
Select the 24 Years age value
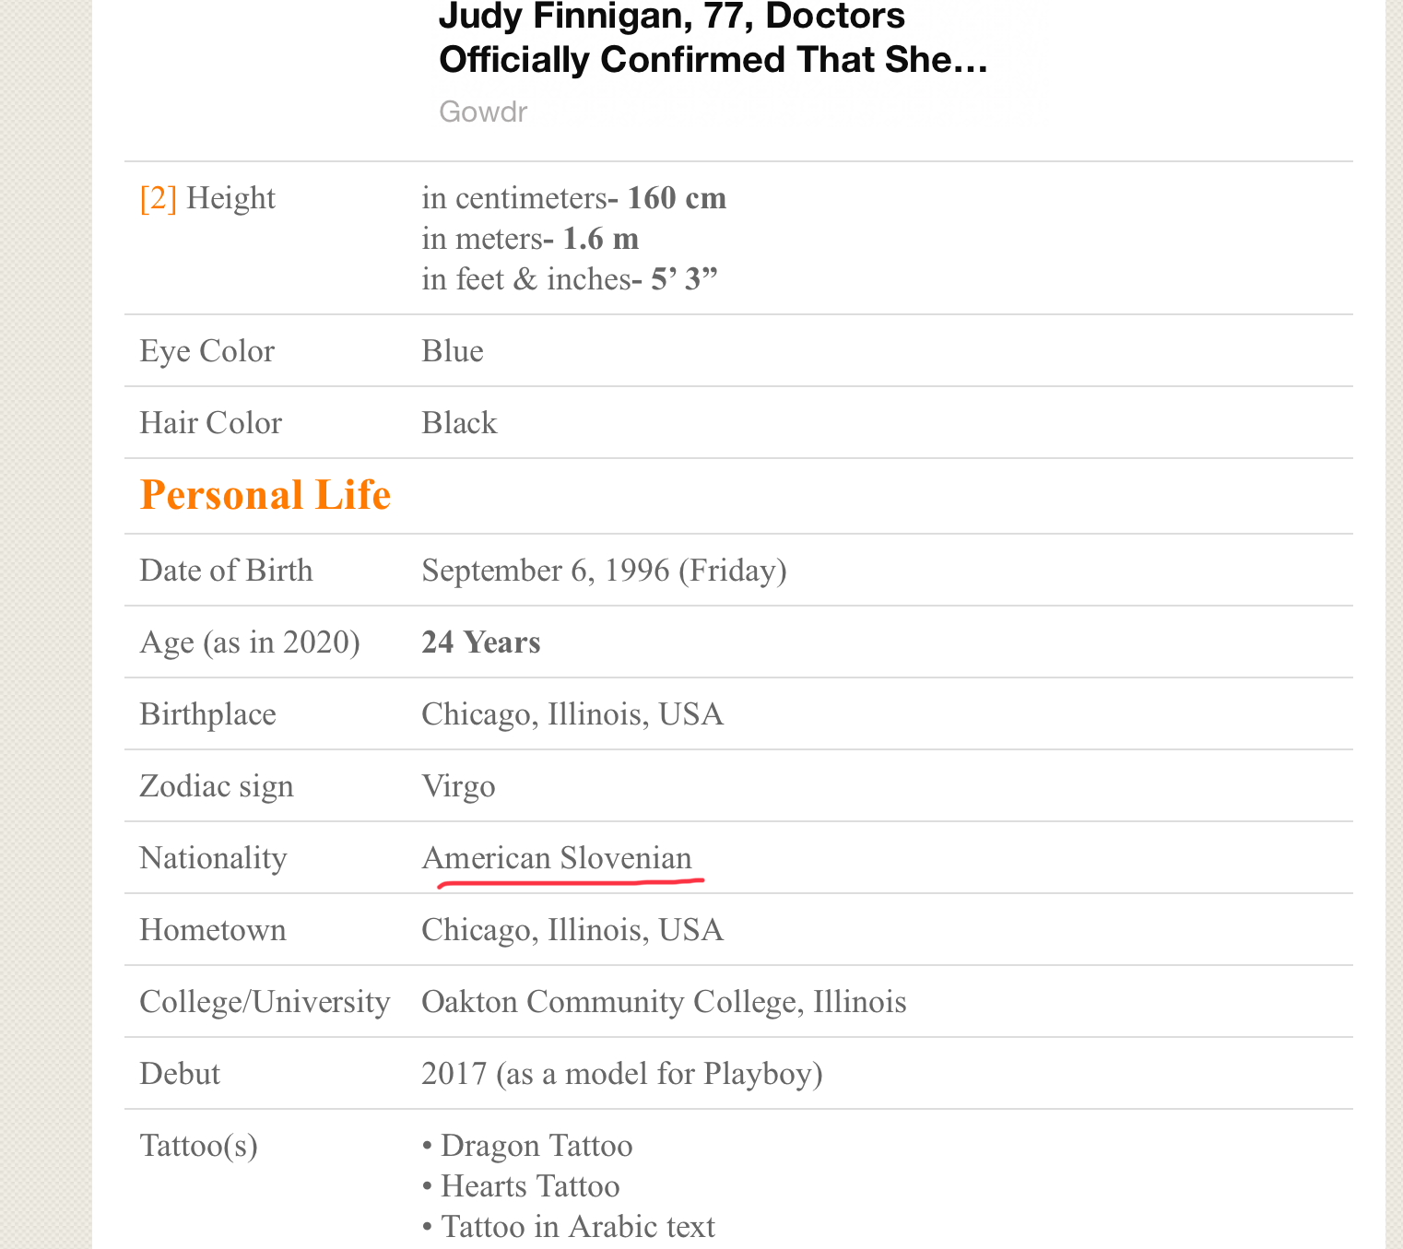[x=480, y=642]
